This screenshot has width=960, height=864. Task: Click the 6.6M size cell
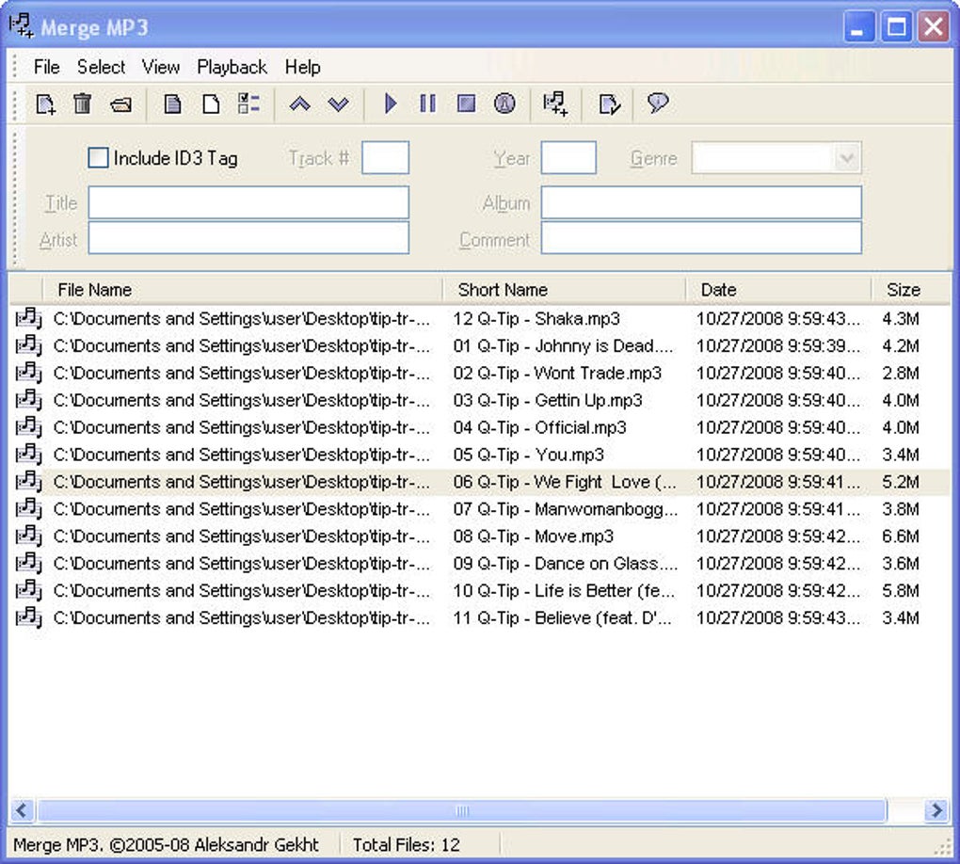point(901,536)
